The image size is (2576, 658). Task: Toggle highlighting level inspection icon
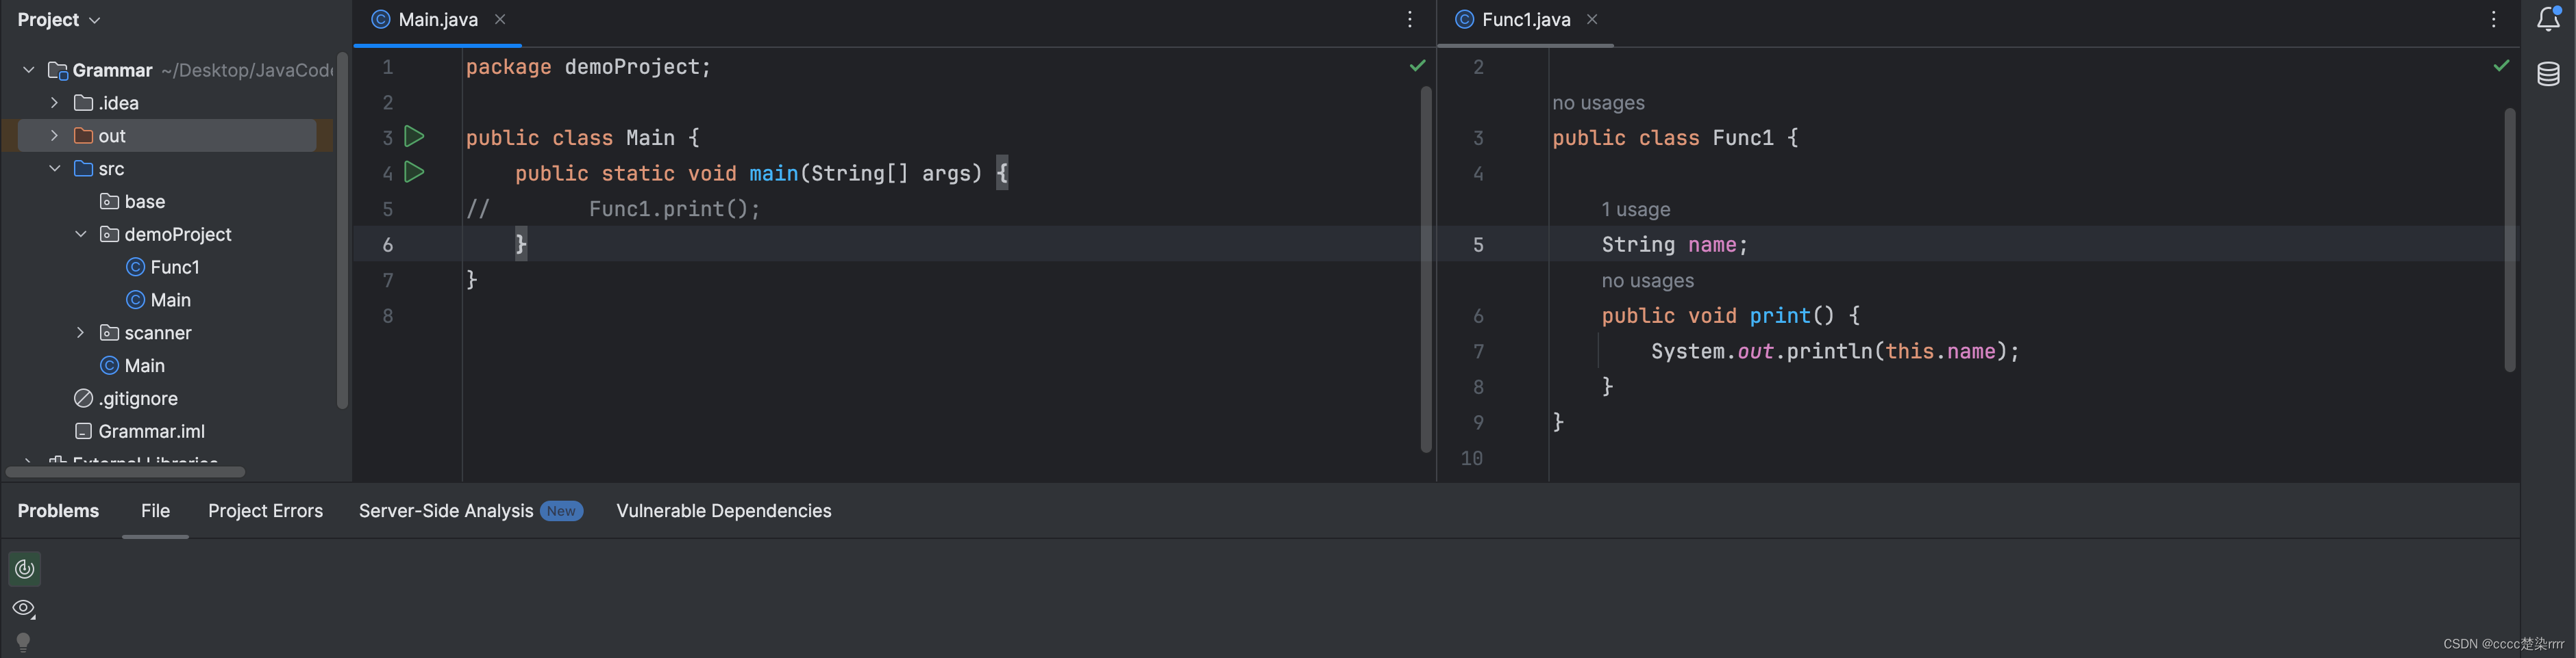point(25,569)
